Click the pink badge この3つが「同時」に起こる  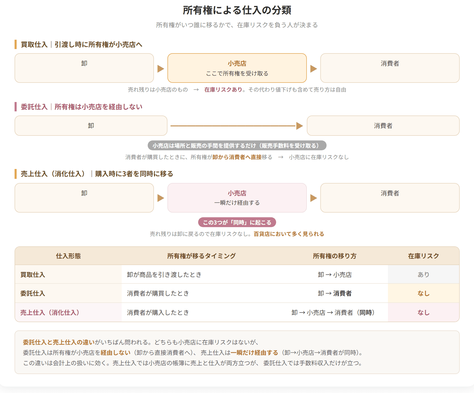pos(237,222)
